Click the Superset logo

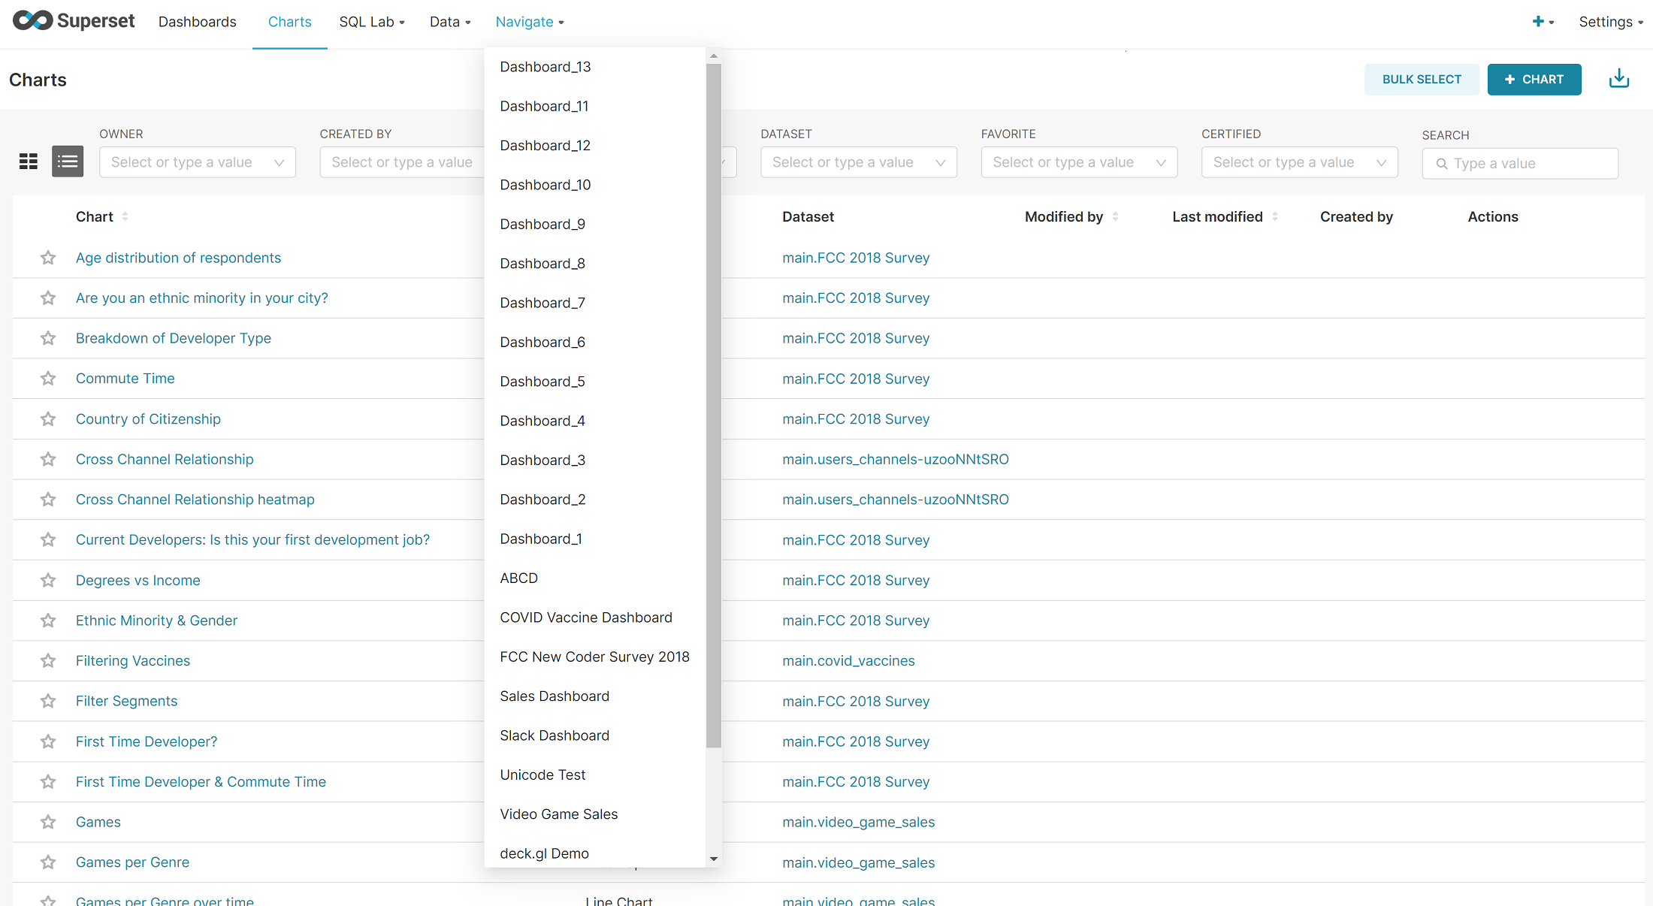coord(74,21)
